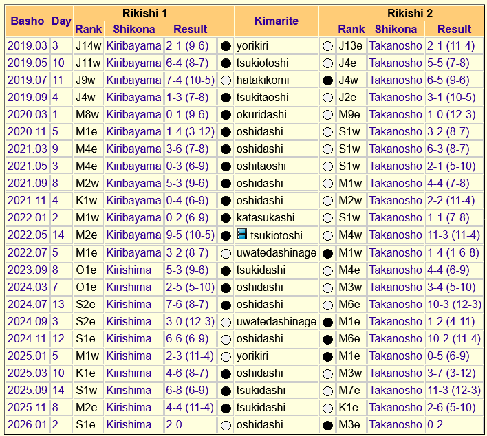Open Takanosho result 2-1 (11-4)
The height and width of the screenshot is (436, 487).
point(451,45)
